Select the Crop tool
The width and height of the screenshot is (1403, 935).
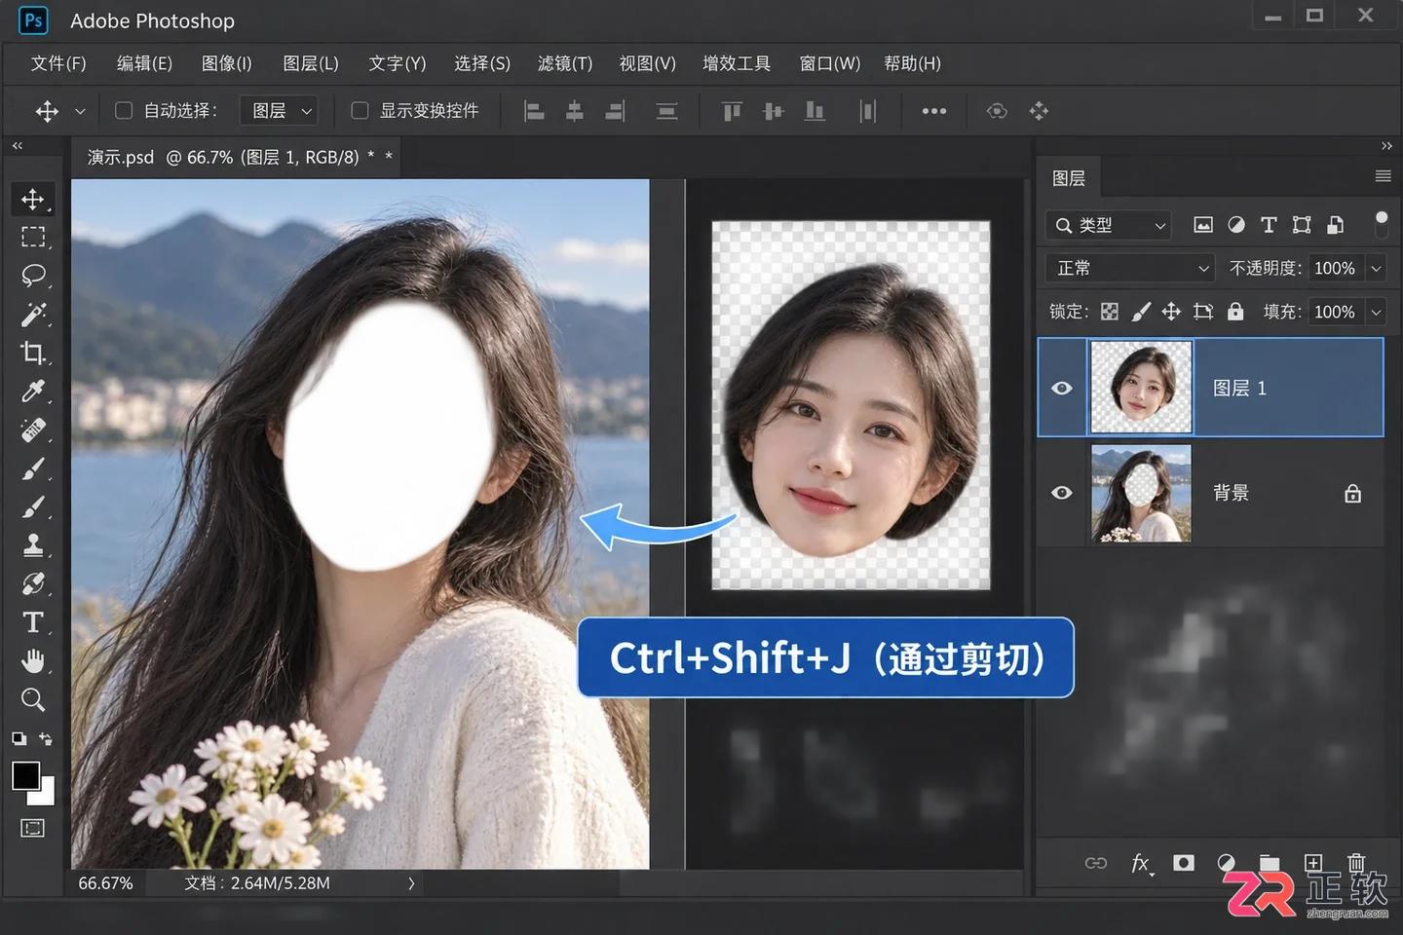pyautogui.click(x=33, y=353)
